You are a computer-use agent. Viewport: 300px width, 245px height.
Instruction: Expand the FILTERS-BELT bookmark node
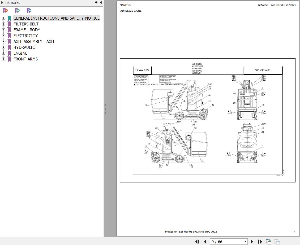coord(3,24)
